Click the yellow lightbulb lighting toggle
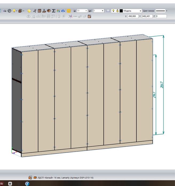Viewport: 175px width, 186px height. 14,11
